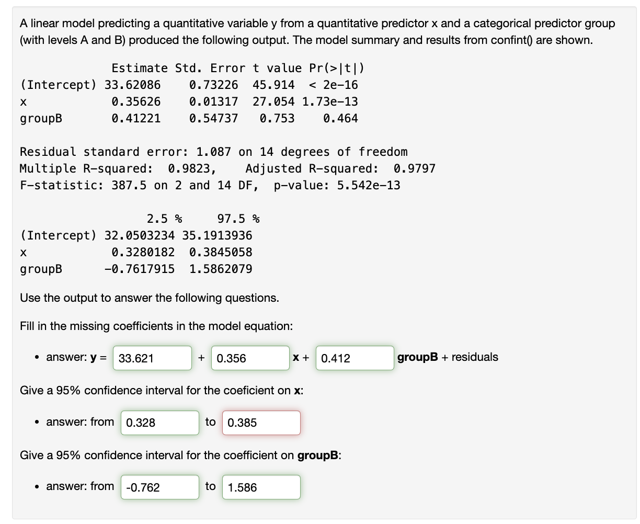Click the F-statistic output line
Screen dimensions: 640x524
(209, 185)
